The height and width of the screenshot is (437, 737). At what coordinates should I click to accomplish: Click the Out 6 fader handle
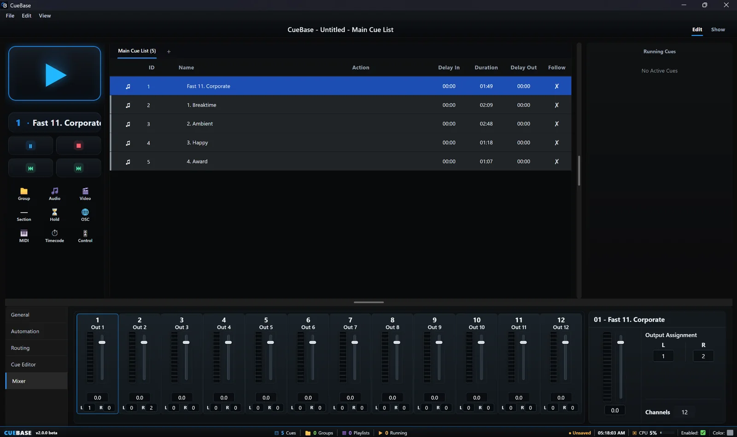(312, 342)
